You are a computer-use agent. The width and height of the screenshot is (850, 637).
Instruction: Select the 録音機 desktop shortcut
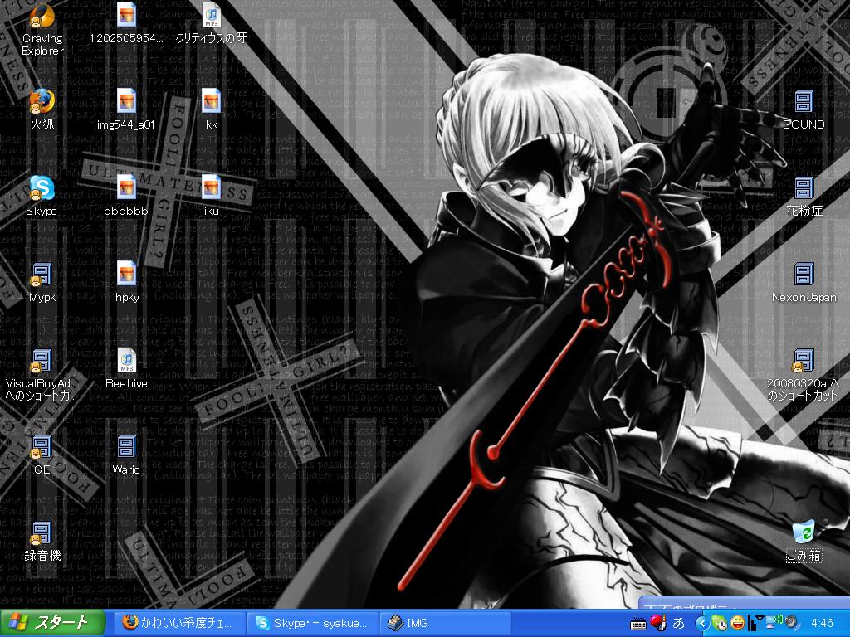coord(42,533)
